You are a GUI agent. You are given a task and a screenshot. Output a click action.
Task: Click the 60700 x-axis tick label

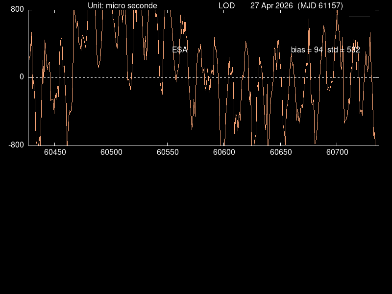(337, 152)
